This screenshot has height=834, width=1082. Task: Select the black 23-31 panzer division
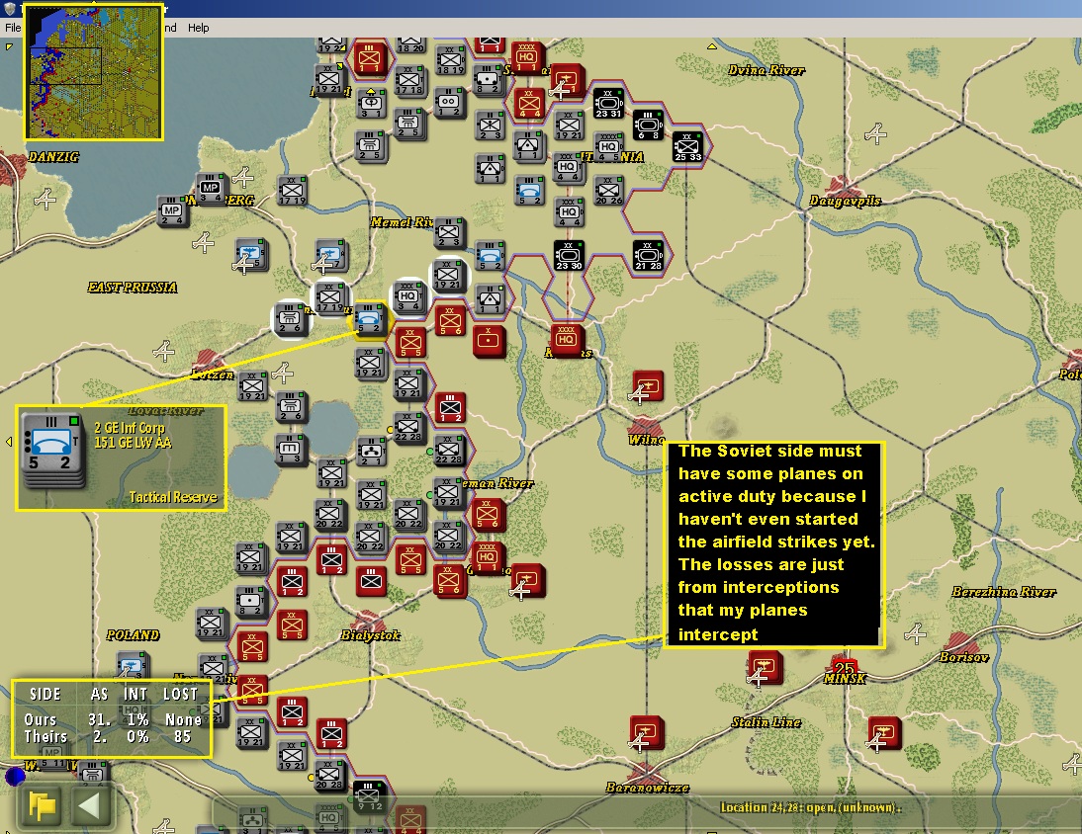[608, 104]
